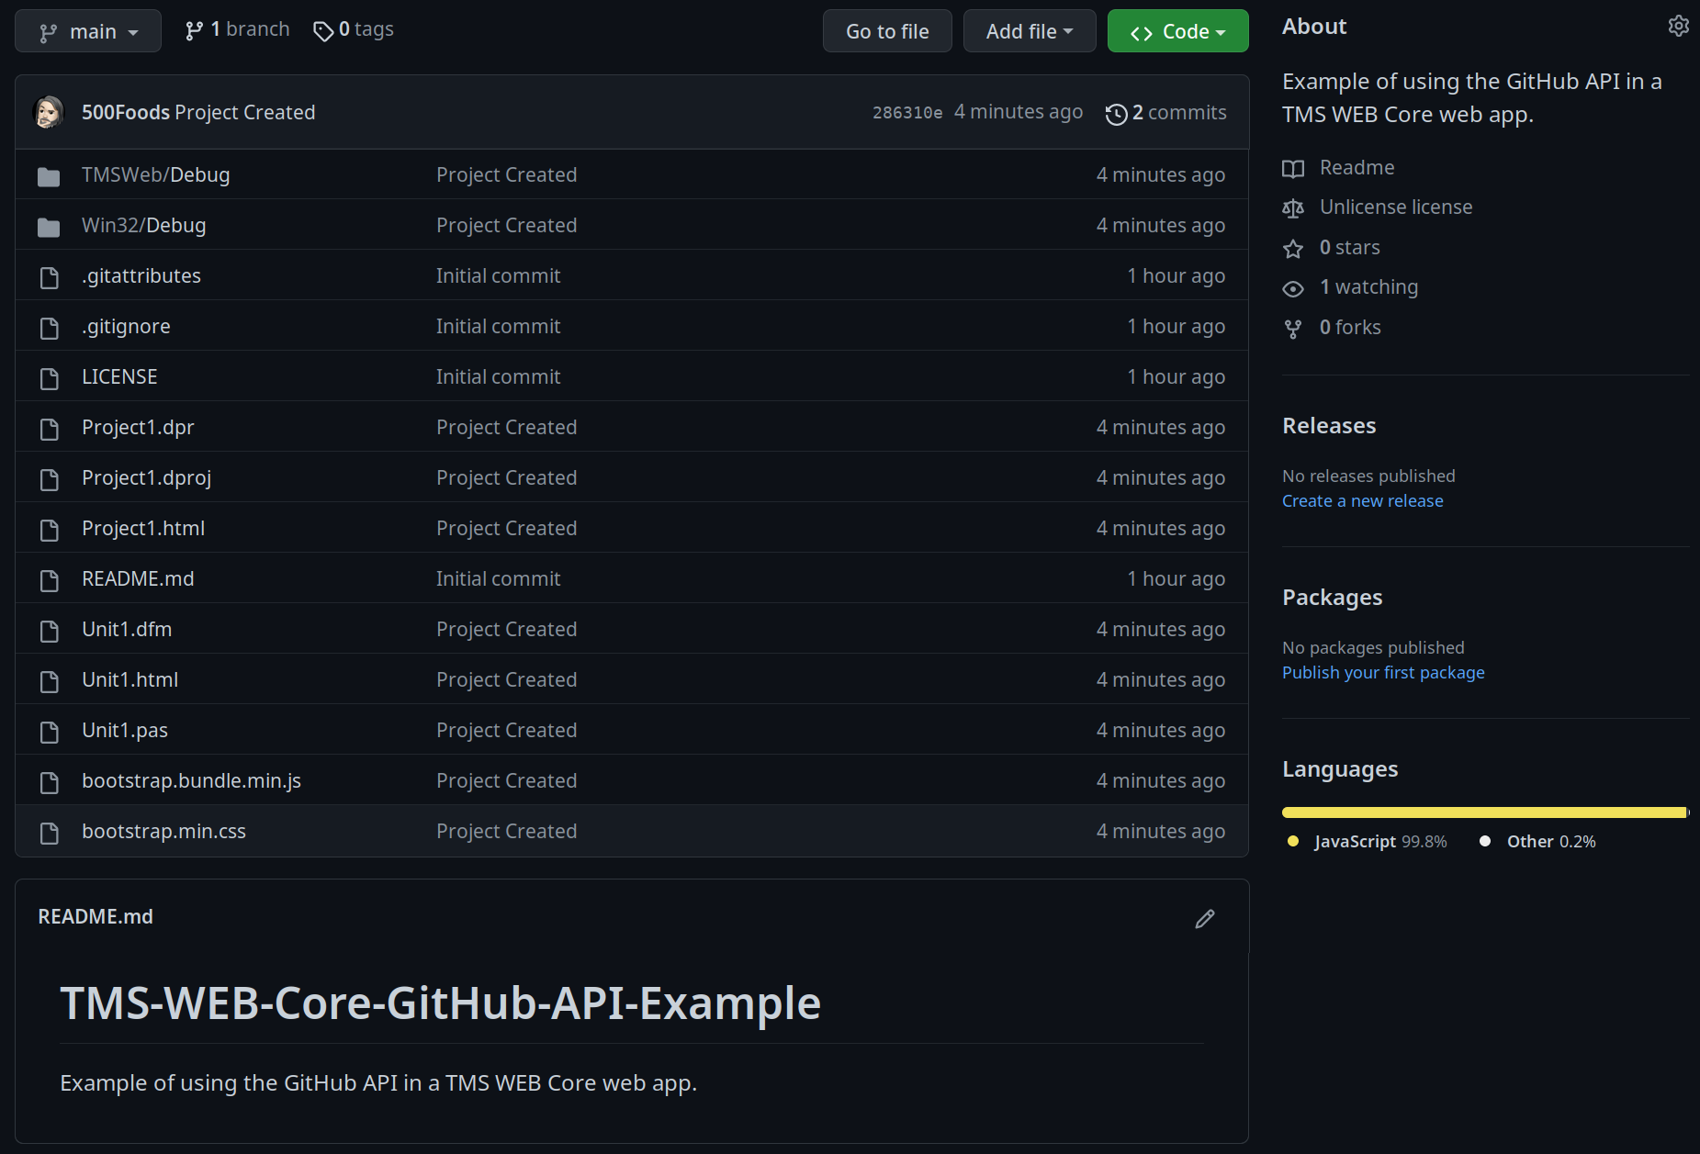This screenshot has width=1700, height=1154.
Task: View the 2 commits history link
Action: coord(1166,112)
